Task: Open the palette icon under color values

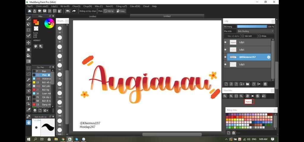Action: coord(36,46)
